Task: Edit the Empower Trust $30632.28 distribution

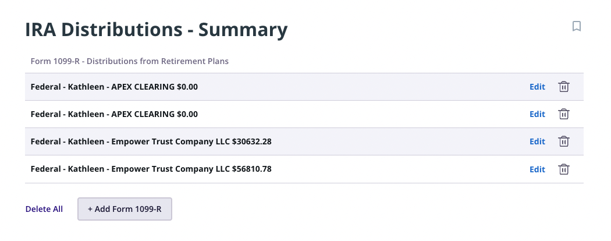Action: (x=537, y=141)
